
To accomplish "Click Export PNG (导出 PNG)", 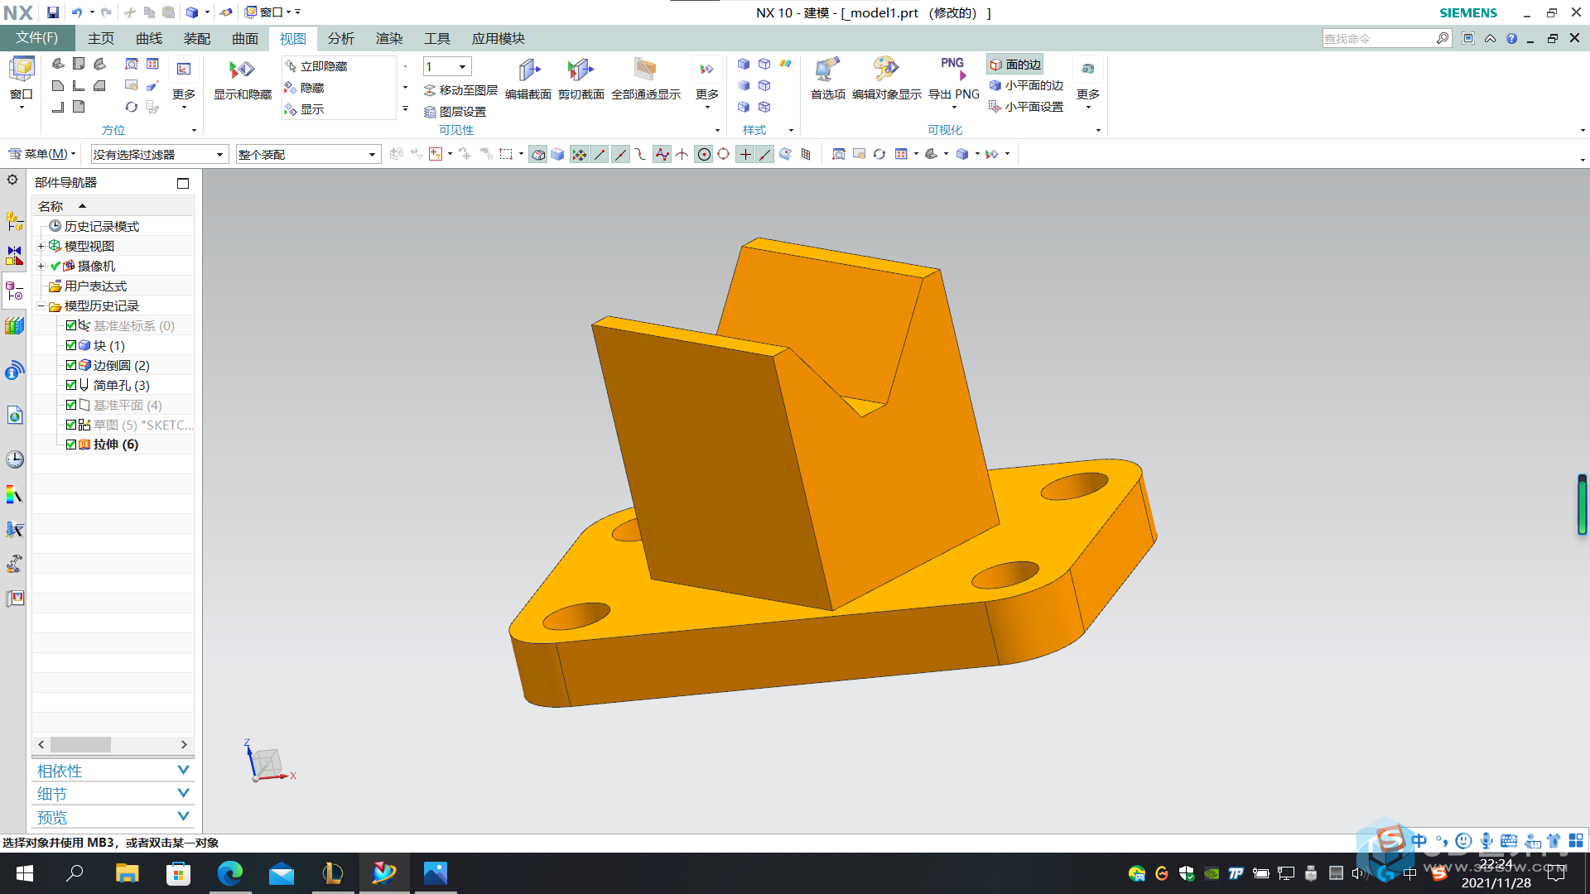I will pos(953,79).
